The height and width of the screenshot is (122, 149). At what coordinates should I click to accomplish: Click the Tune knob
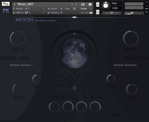click(106, 6)
